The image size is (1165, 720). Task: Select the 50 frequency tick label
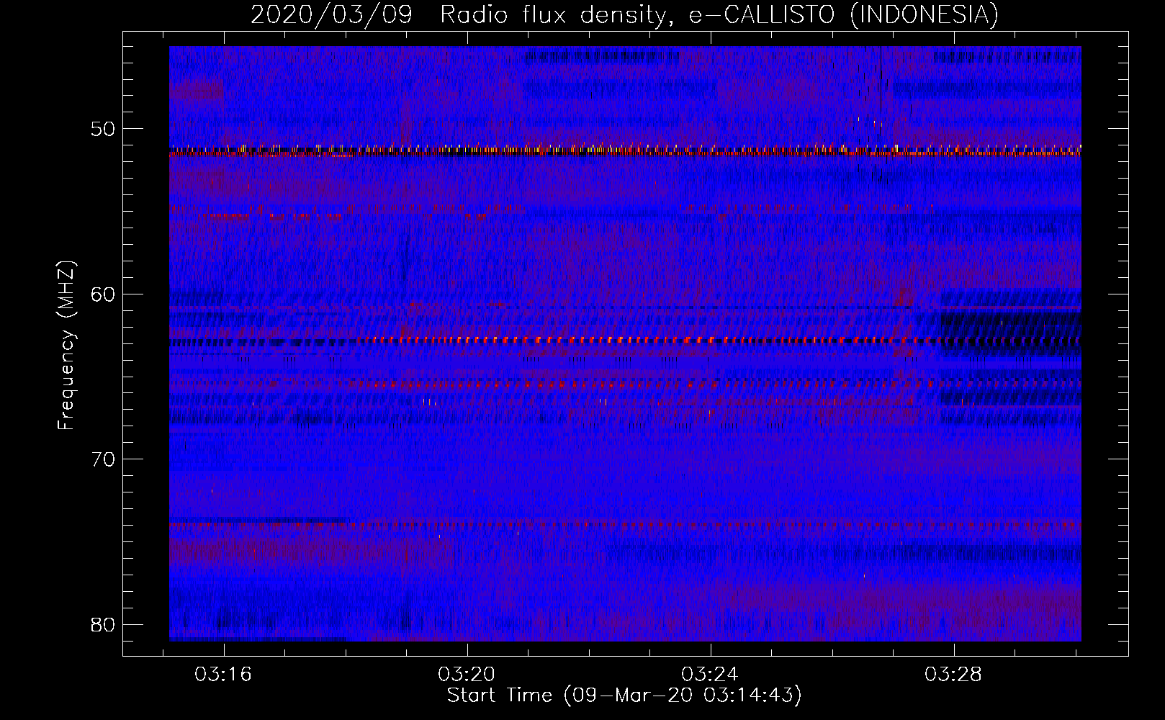point(104,129)
